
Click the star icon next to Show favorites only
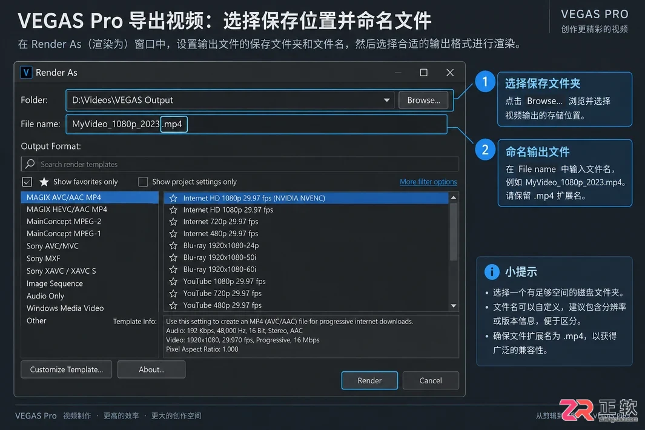pyautogui.click(x=44, y=182)
